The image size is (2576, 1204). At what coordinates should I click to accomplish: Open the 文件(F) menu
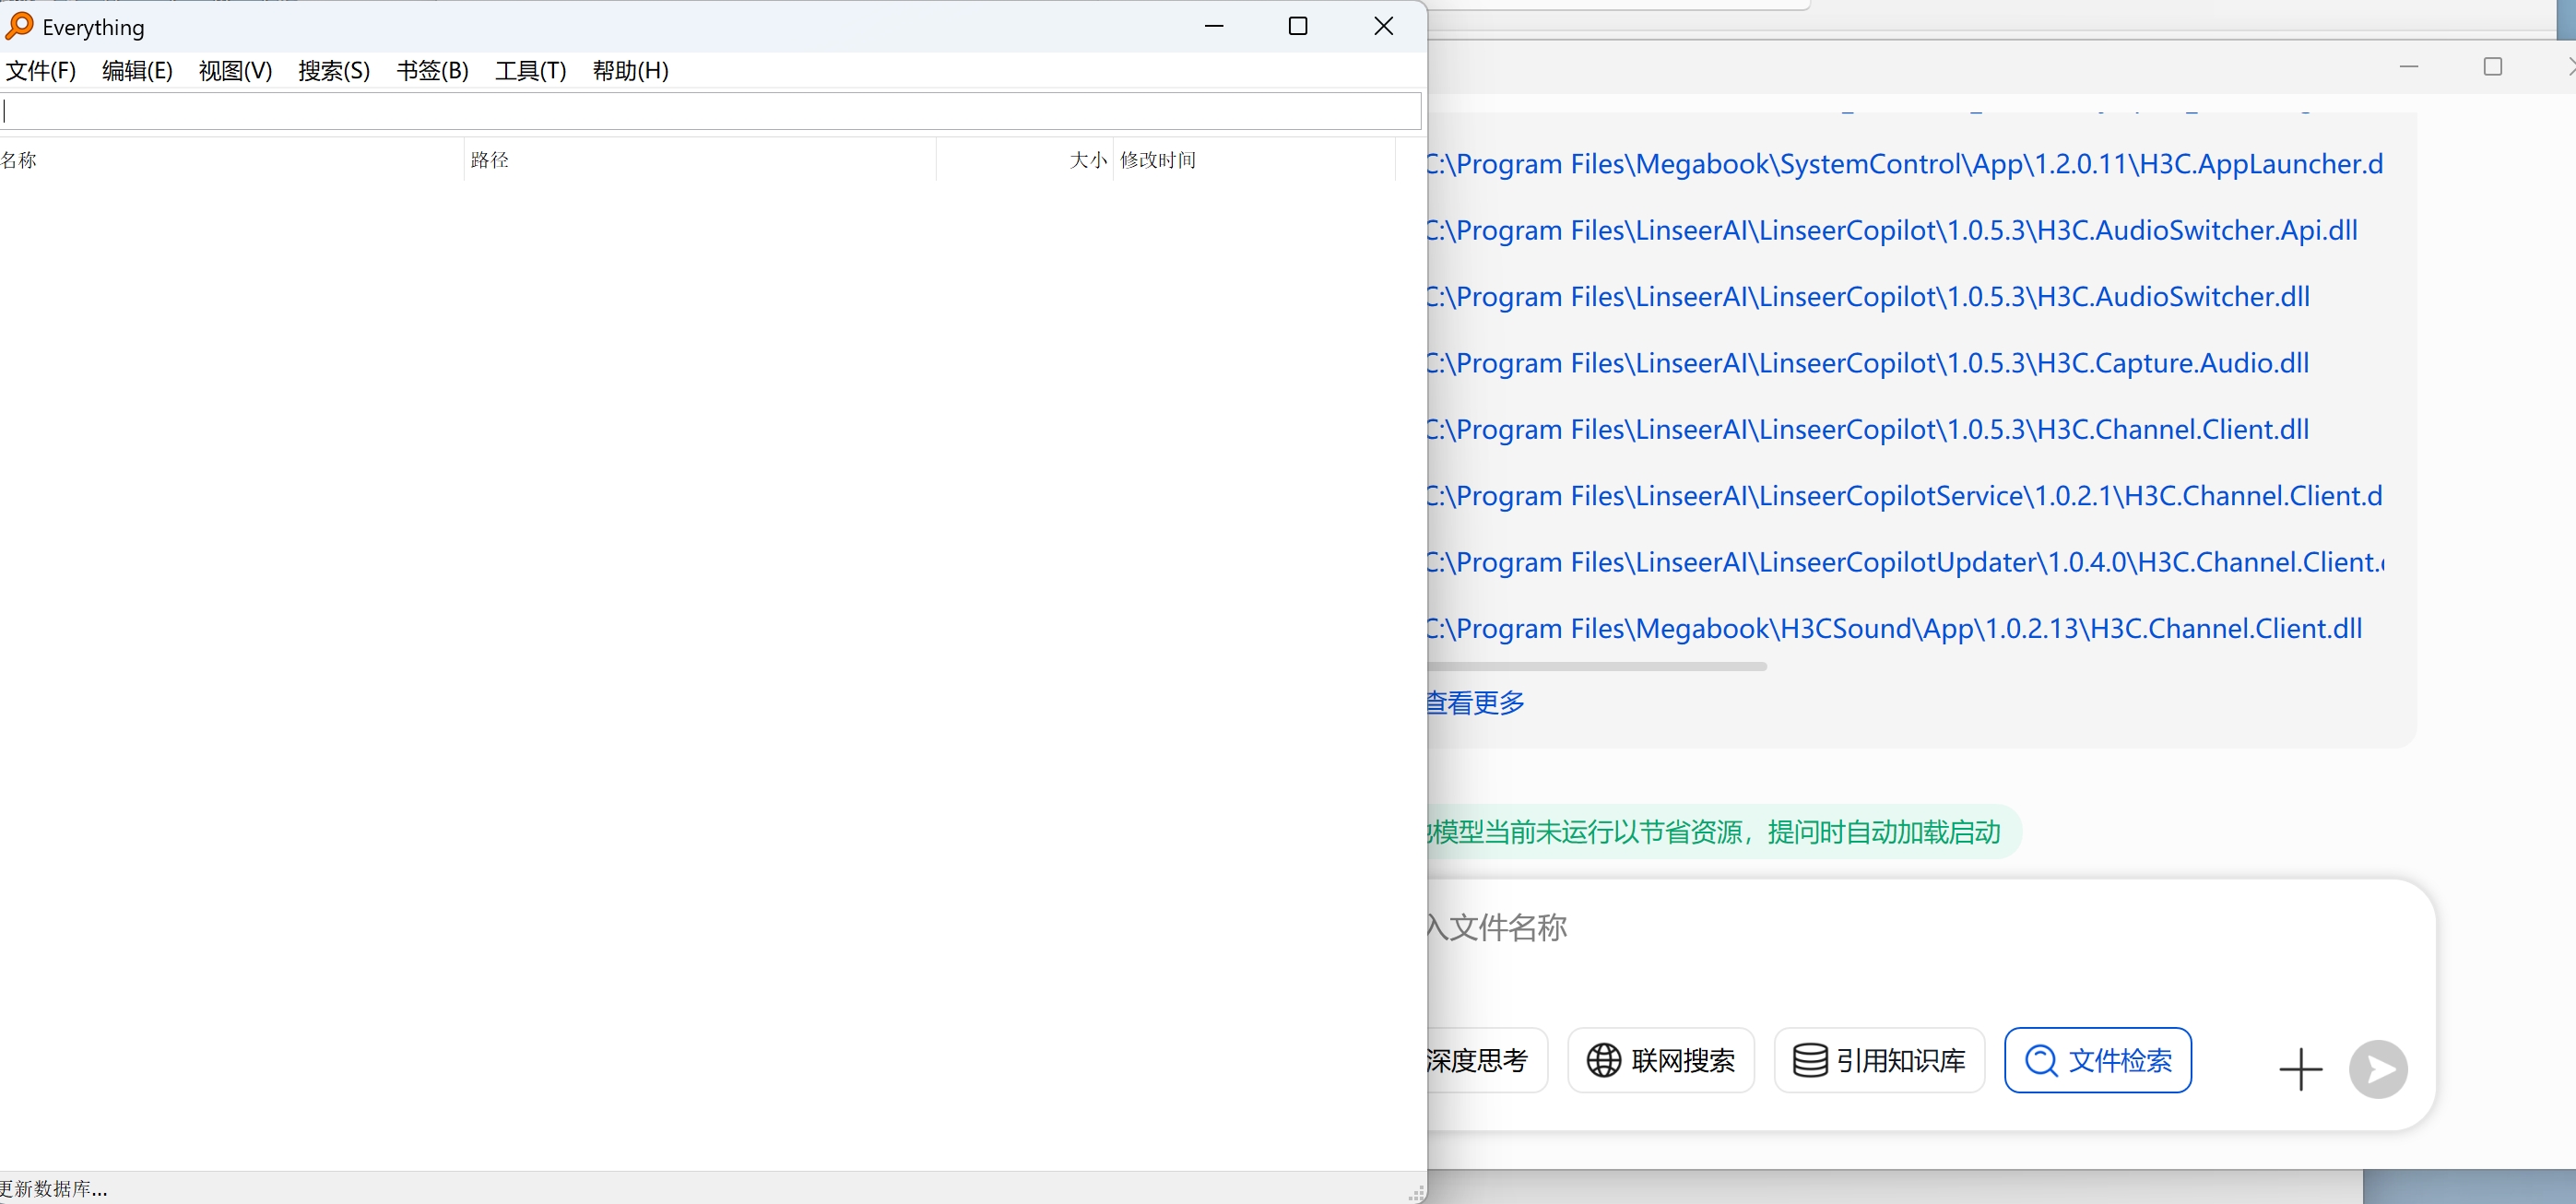coord(41,71)
